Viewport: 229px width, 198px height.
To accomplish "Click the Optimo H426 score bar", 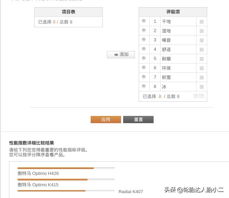I will pyautogui.click(x=66, y=168).
